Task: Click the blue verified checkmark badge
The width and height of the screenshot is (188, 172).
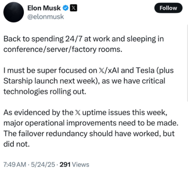Action: tap(65, 8)
